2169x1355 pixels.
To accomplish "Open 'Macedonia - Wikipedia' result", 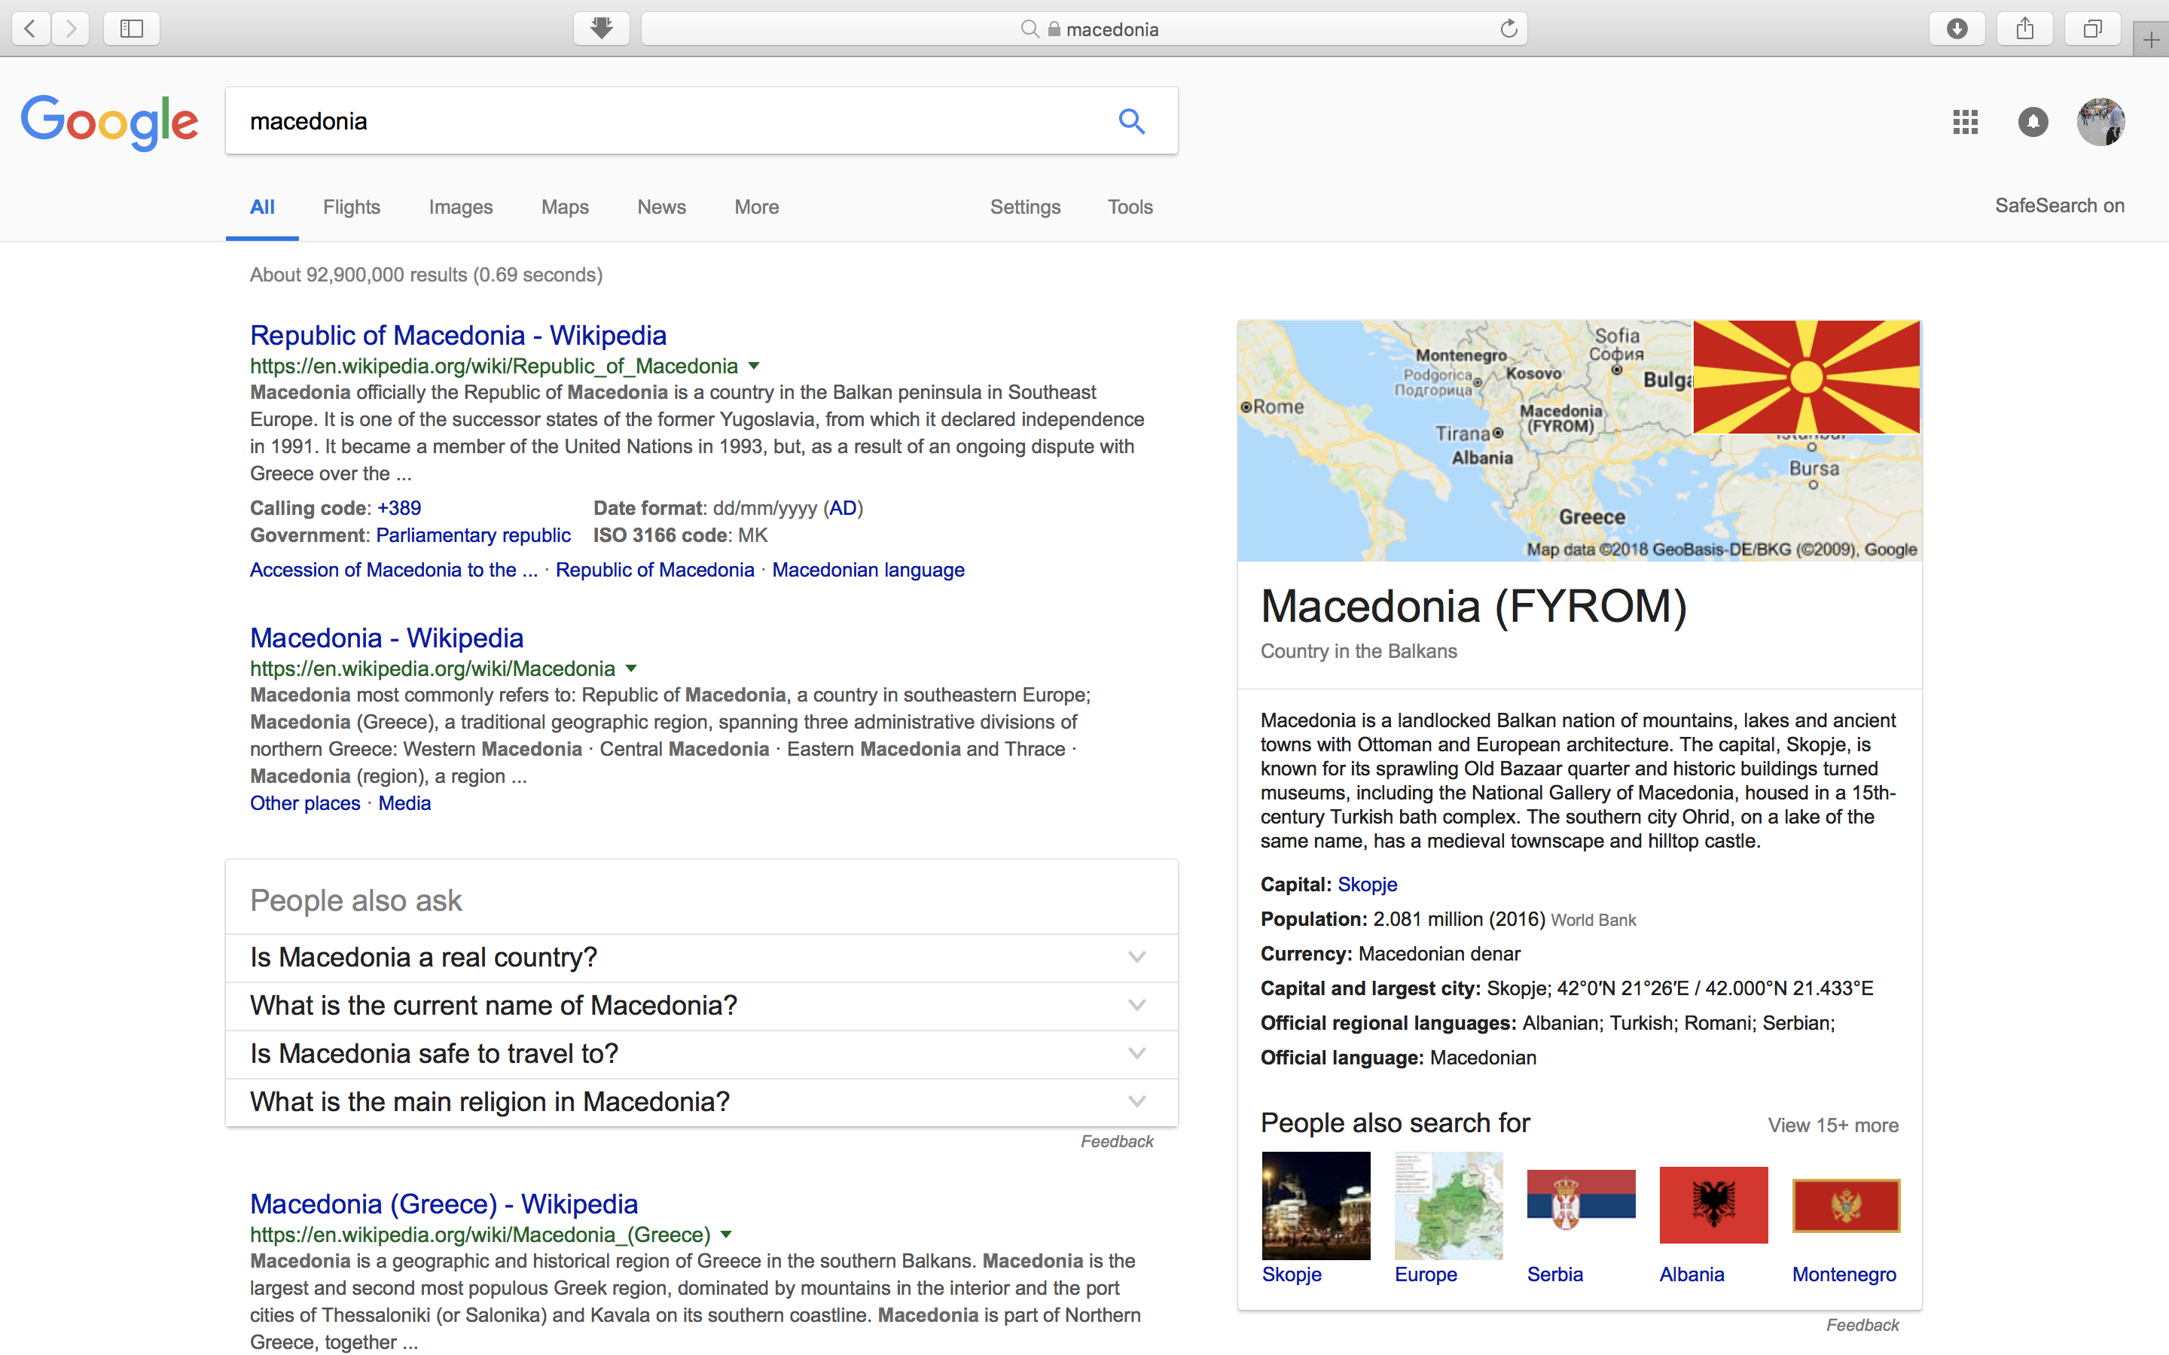I will tap(386, 638).
